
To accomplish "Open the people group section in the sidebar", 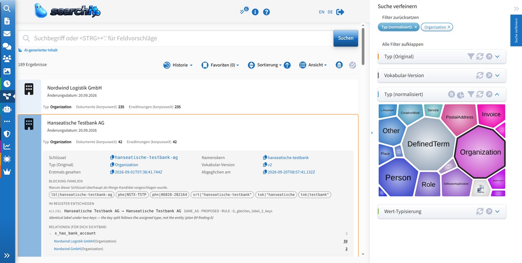I will click(7, 59).
